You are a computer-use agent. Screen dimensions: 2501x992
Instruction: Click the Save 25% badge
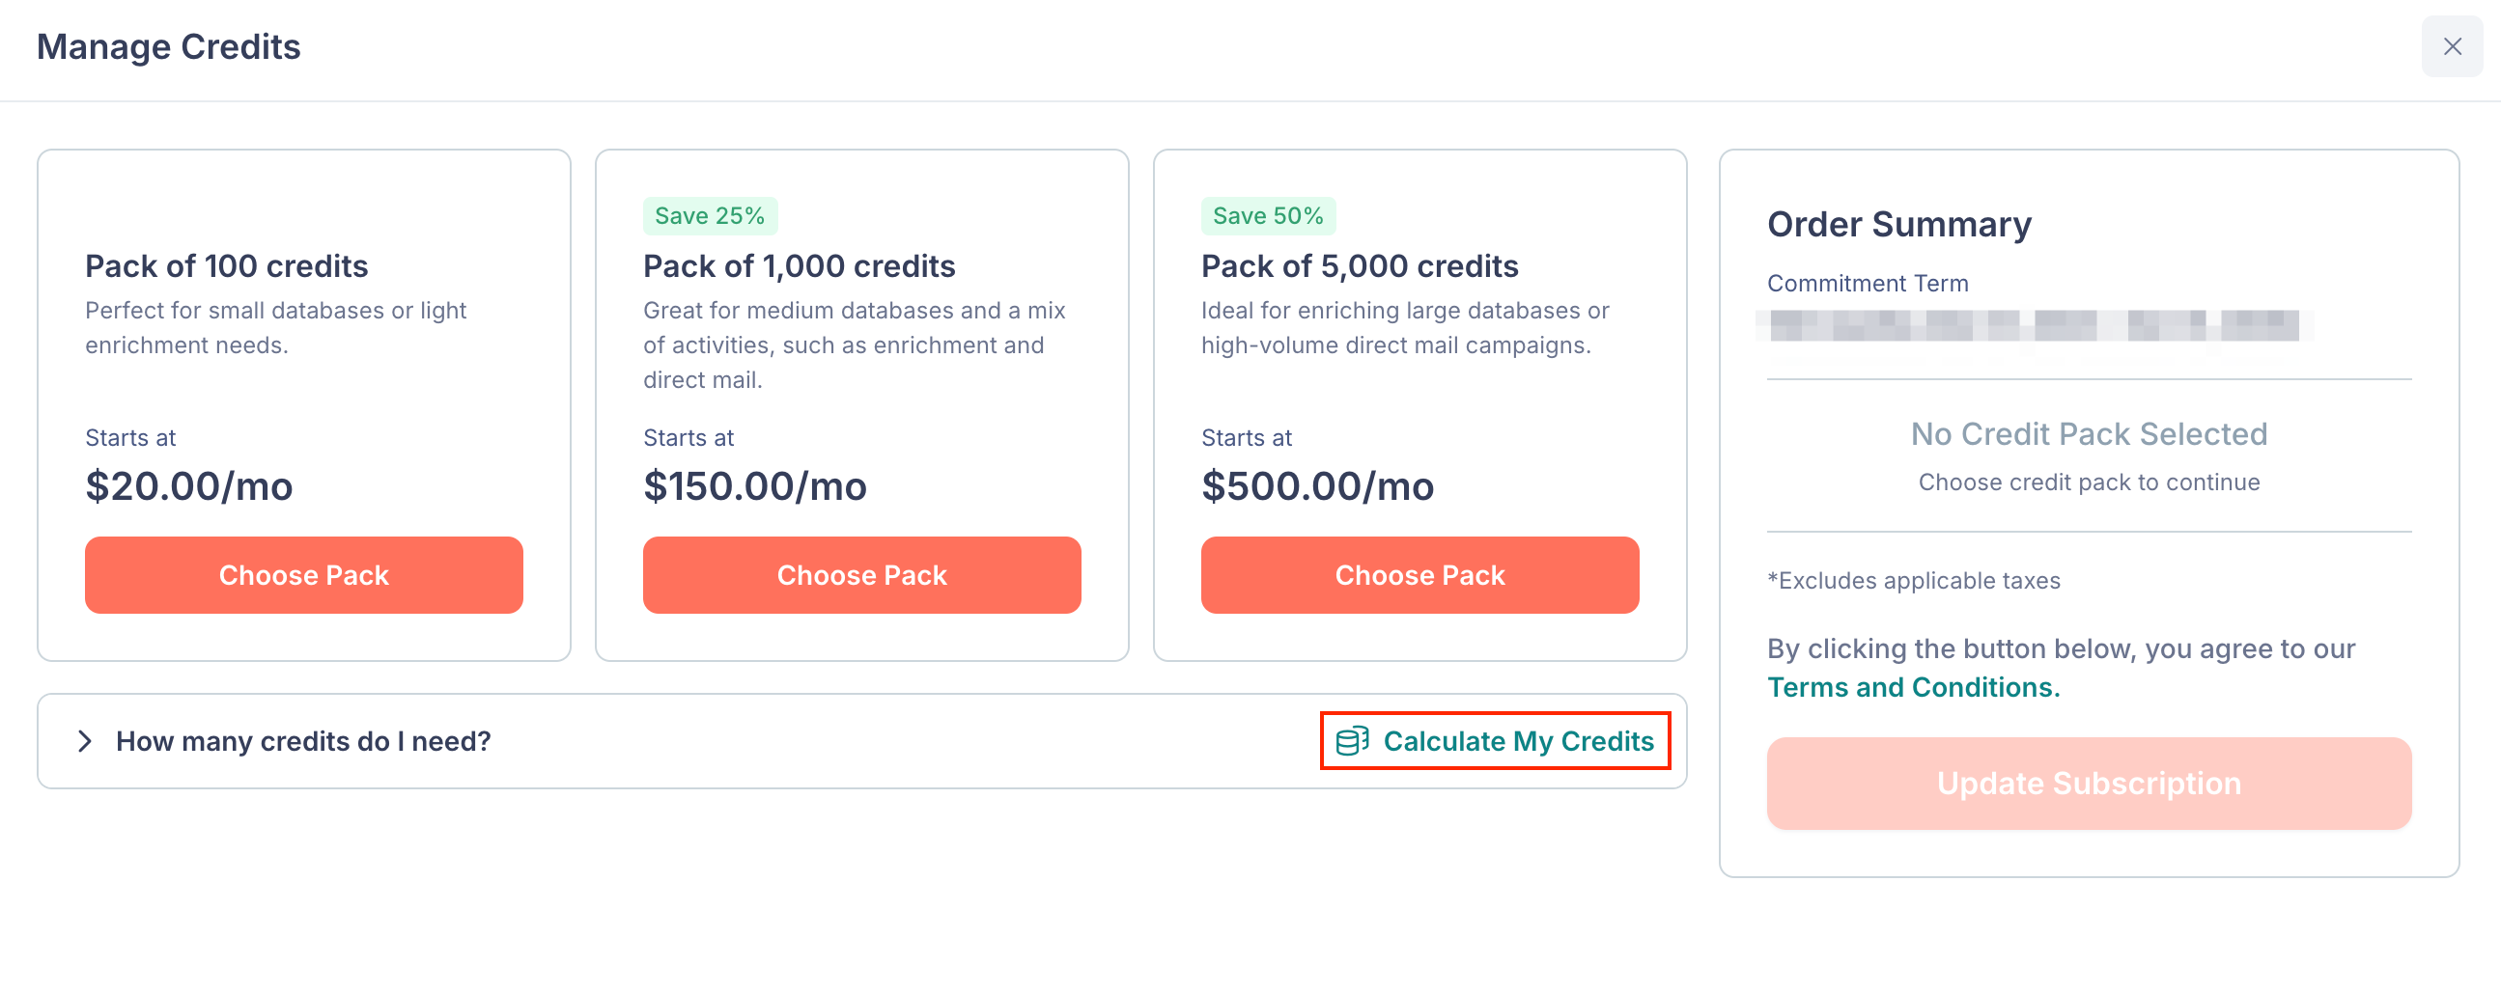coord(710,215)
